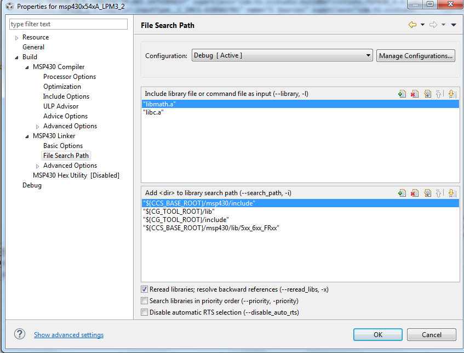Collapse the MSP430 Compiler node

pyautogui.click(x=27, y=67)
